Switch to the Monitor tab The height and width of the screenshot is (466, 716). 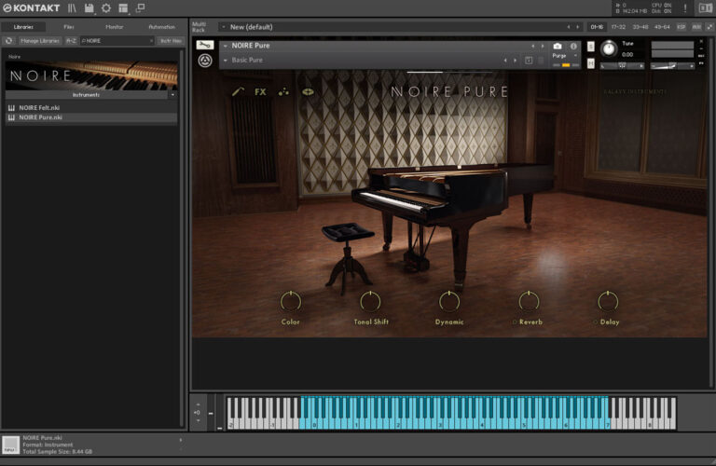pos(114,27)
